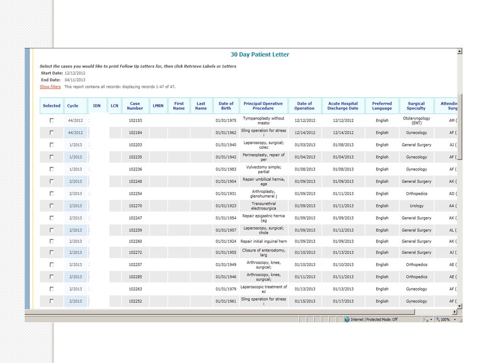Open the zoom level dropdown arrow
484x363 pixels.
tap(455, 320)
